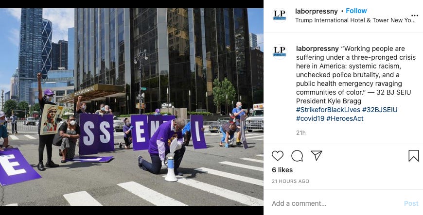Click the LP avatar beside the caption

click(x=279, y=52)
